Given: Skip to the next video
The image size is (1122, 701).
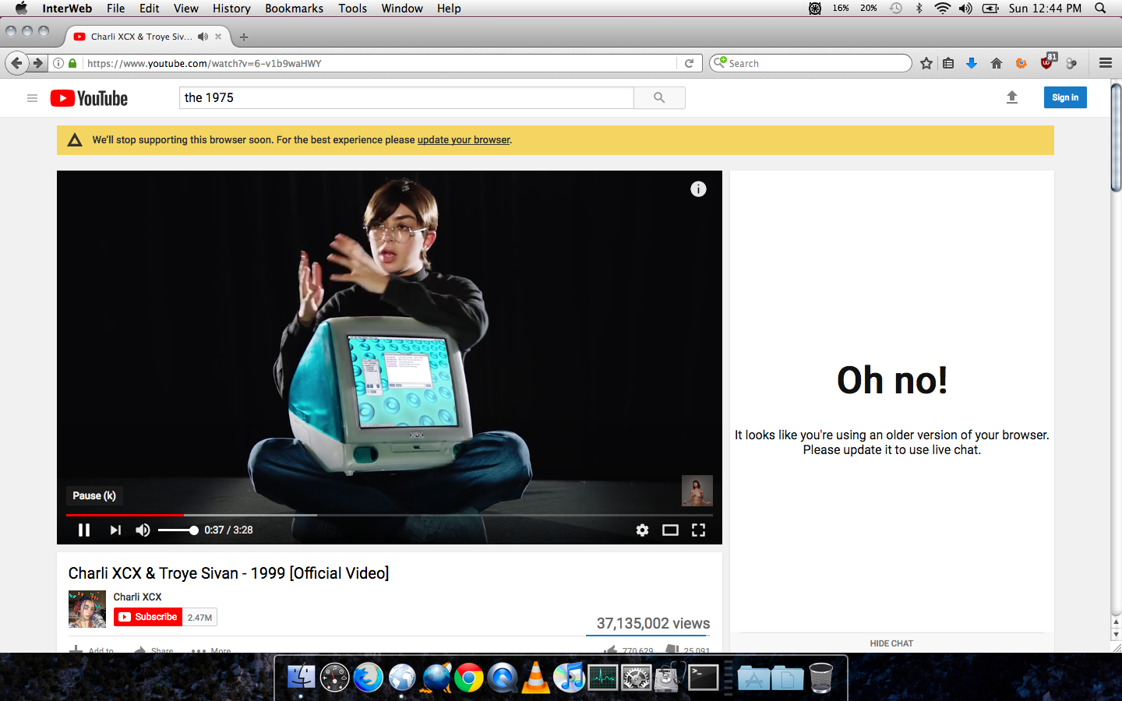Looking at the screenshot, I should click(115, 530).
